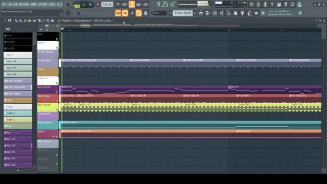Screen dimensions: 327x184
Task: Open the pattern options arrow left of Atmos Synth
Action: coord(170,13)
